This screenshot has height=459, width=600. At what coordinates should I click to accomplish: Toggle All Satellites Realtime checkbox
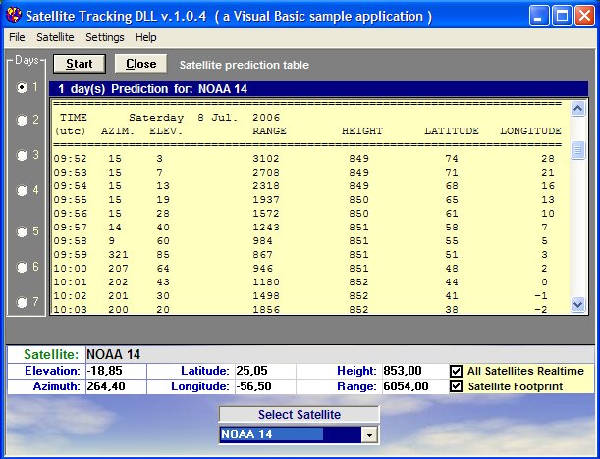(456, 371)
